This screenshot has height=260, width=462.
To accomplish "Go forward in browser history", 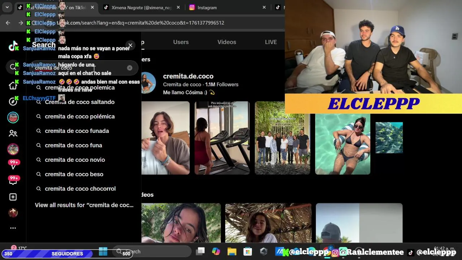I will 21,23.
